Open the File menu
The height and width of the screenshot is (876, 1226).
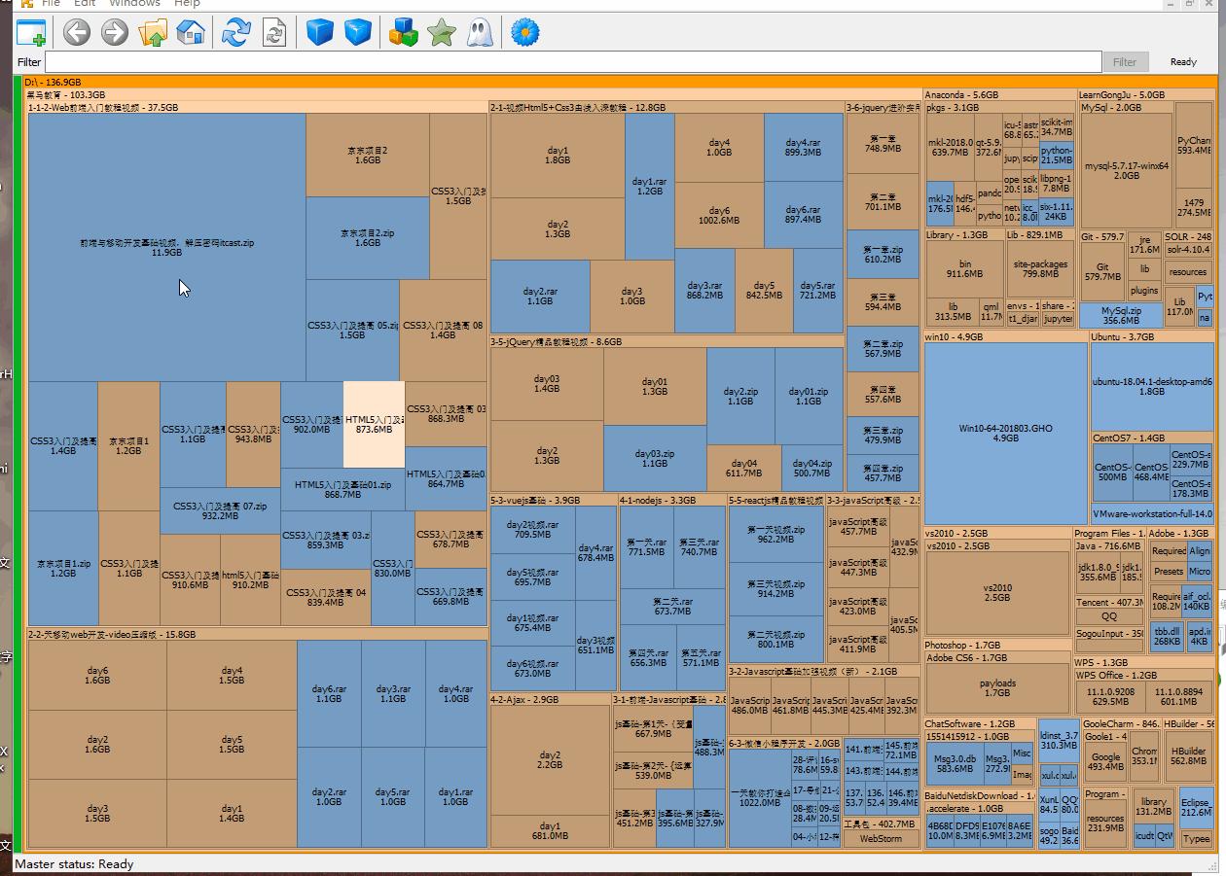[51, 4]
